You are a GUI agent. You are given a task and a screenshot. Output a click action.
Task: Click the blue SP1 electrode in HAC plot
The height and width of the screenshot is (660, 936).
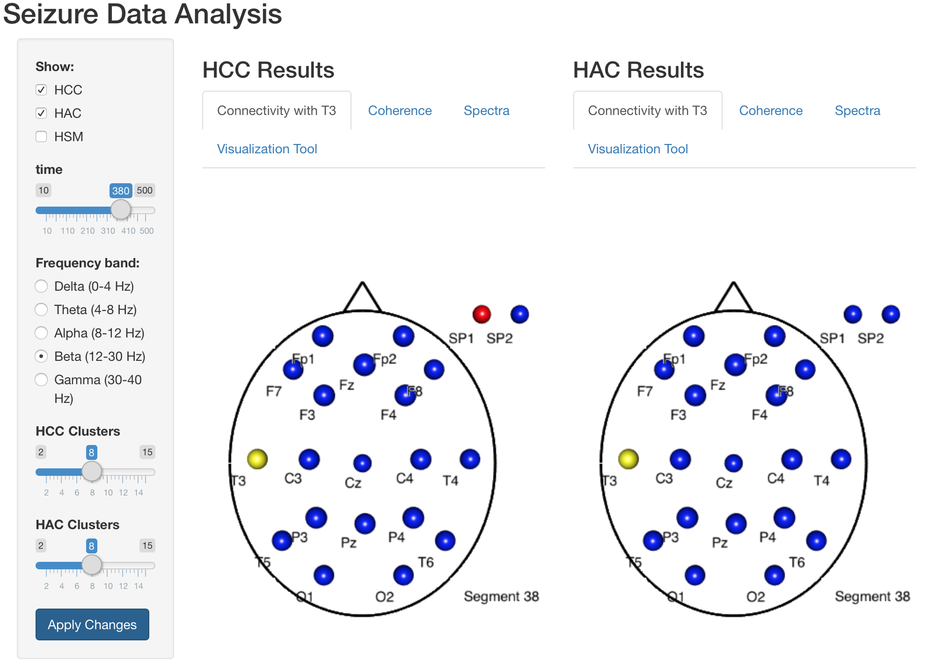[x=853, y=314]
